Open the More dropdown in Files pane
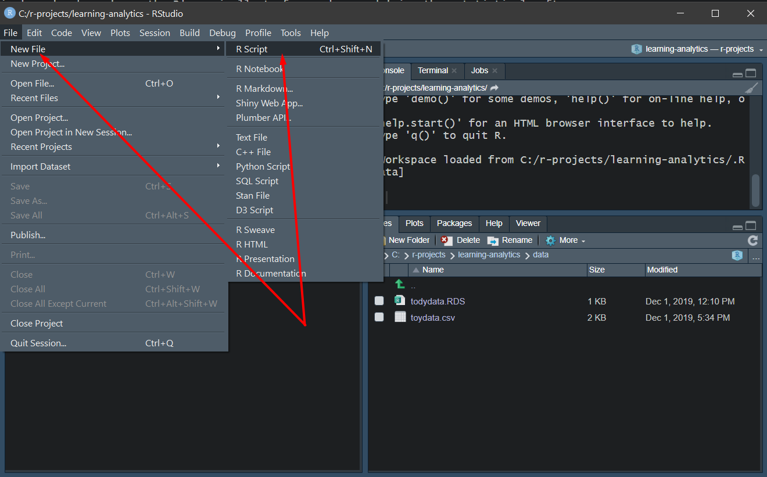767x477 pixels. click(x=565, y=240)
